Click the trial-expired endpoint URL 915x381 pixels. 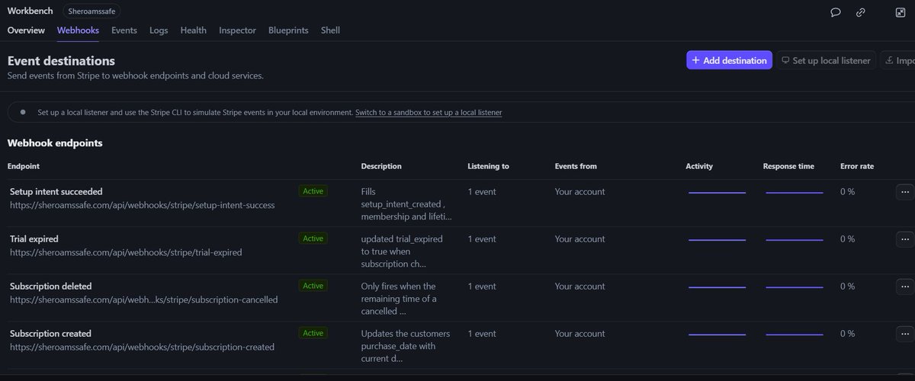click(126, 252)
